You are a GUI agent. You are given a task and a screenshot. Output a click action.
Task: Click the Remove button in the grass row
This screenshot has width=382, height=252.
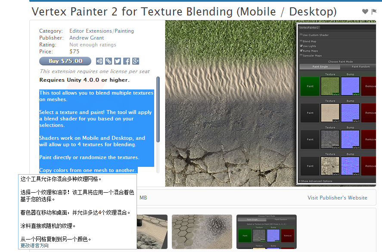click(369, 86)
